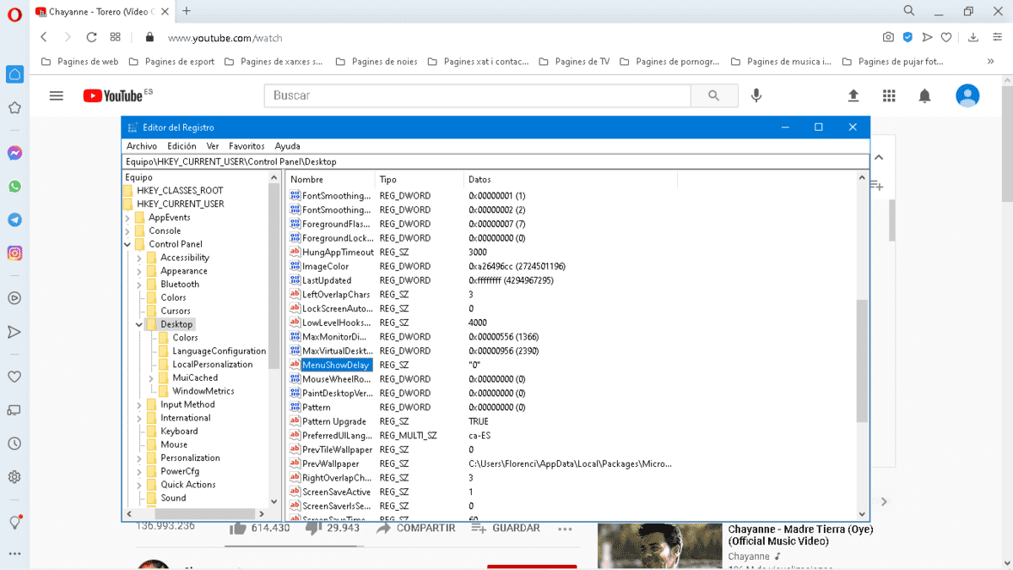Open Messenger in the Opera sidebar
The height and width of the screenshot is (570, 1013).
(14, 154)
